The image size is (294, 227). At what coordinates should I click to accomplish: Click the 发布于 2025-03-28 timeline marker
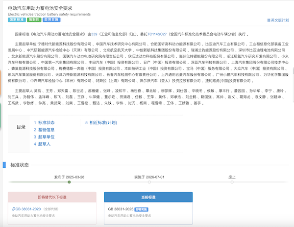pos(69,182)
